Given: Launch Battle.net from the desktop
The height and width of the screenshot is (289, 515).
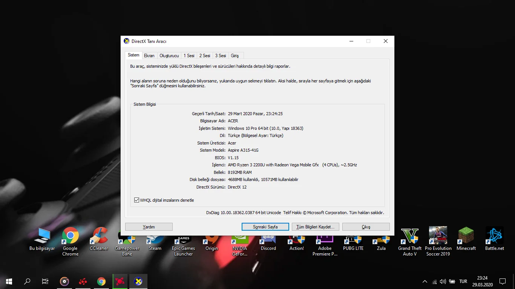Looking at the screenshot, I should tap(495, 239).
